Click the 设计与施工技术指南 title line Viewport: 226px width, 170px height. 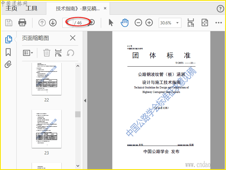tap(161, 82)
